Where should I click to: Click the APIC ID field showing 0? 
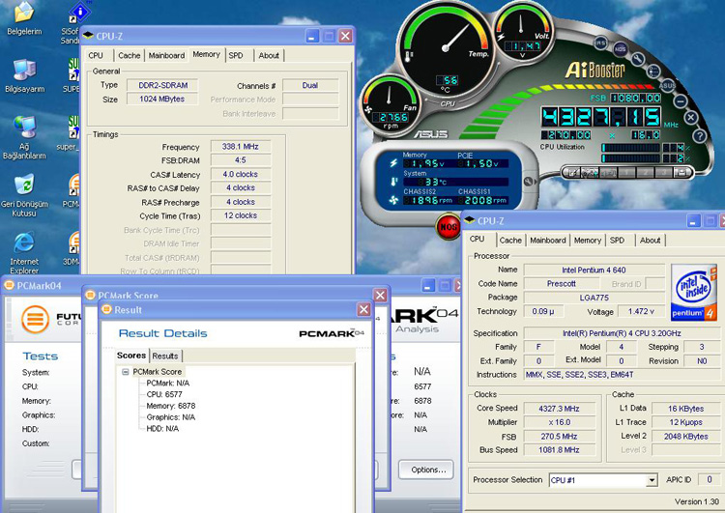pos(709,480)
